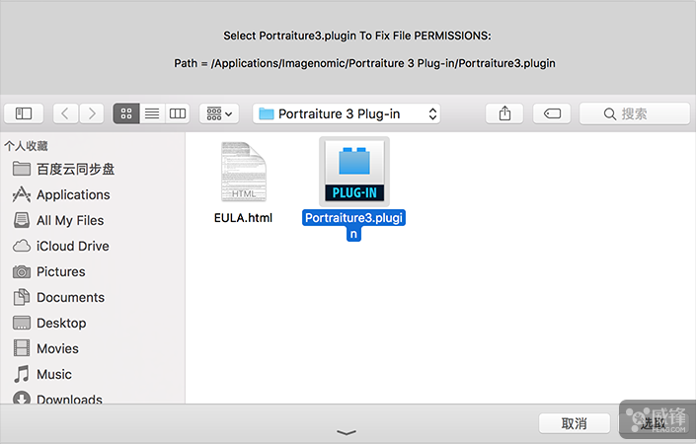This screenshot has width=696, height=444.
Task: Open the Music folder in sidebar
Action: (53, 374)
